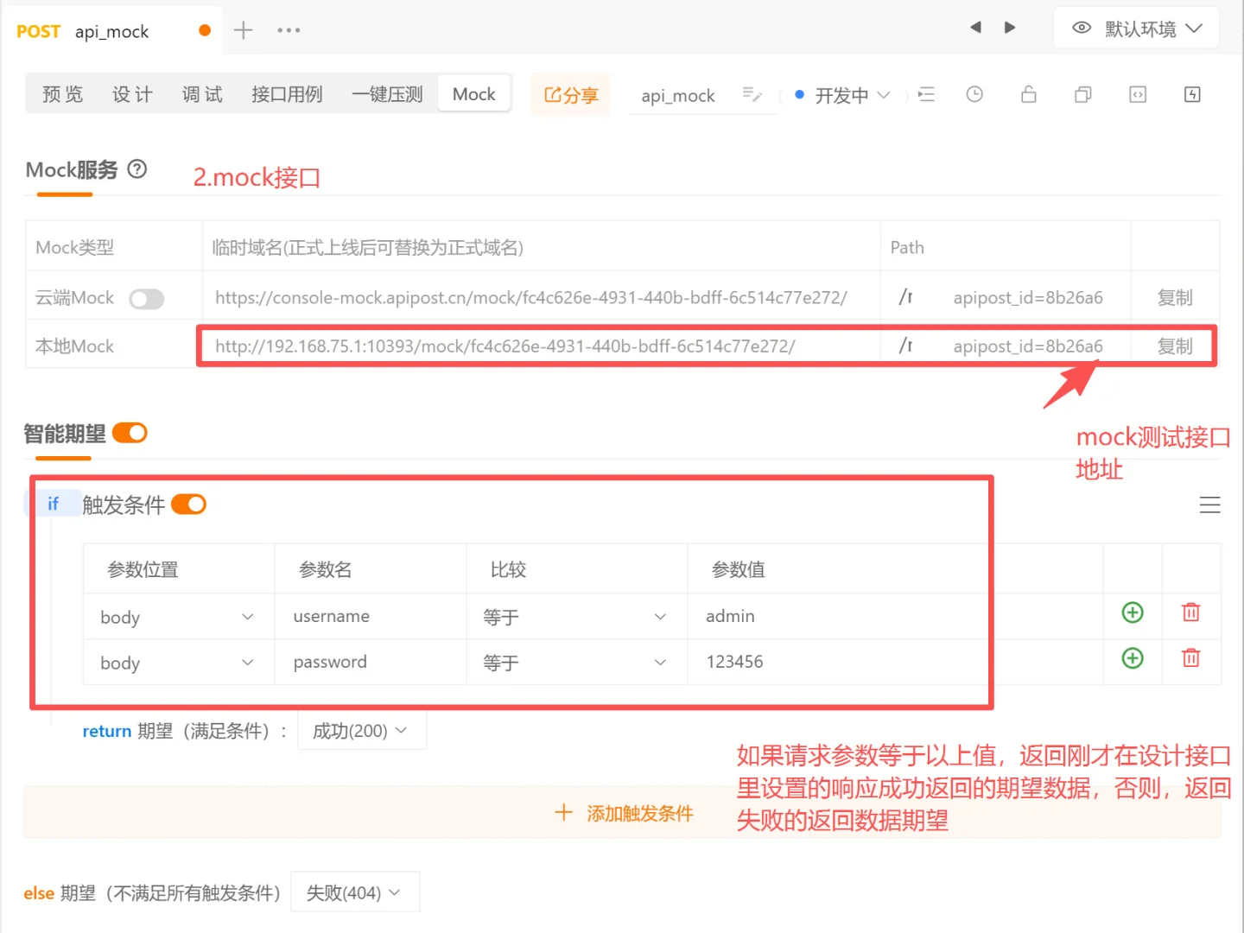This screenshot has width=1244, height=933.
Task: Click the orange connection status dot on api_mock tab
Action: coord(204,29)
